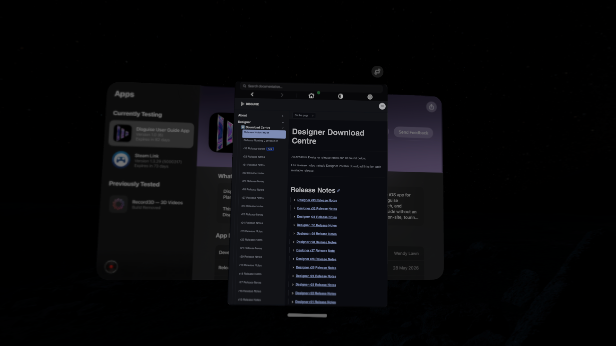Click the New badge on r33 Release Notes
616x346 pixels.
(x=270, y=149)
